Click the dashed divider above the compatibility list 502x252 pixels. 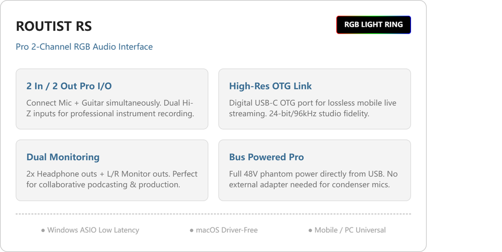click(213, 214)
